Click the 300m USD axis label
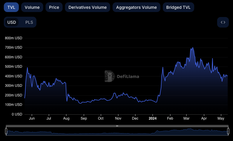233x141 pixels. [x=14, y=86]
